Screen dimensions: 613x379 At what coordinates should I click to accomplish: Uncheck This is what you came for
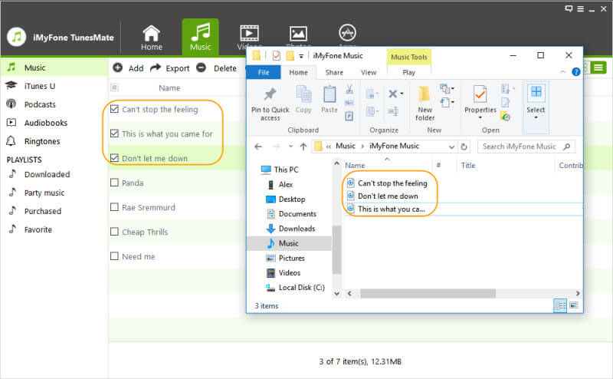pos(114,133)
